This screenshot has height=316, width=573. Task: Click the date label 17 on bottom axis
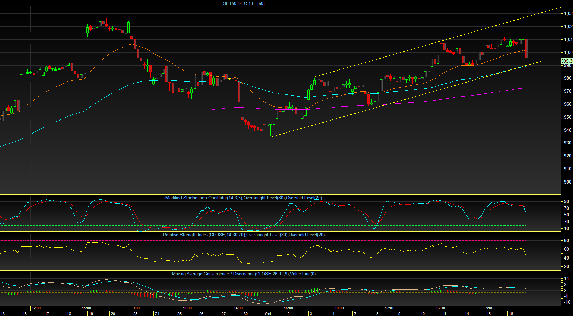click(47, 314)
